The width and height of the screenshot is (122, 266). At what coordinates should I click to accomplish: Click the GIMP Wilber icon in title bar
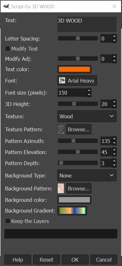tap(6, 6)
